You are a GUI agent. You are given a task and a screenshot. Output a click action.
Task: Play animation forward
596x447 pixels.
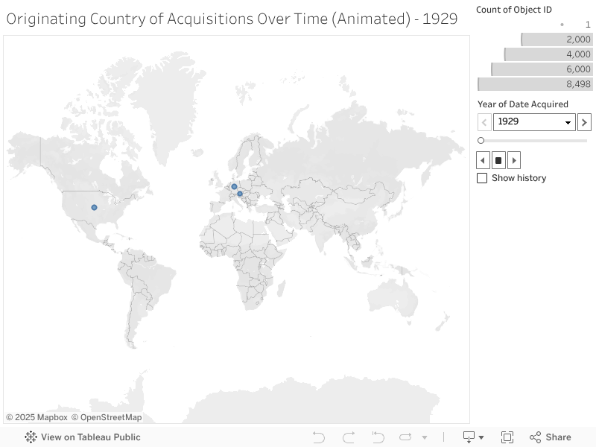click(x=514, y=160)
